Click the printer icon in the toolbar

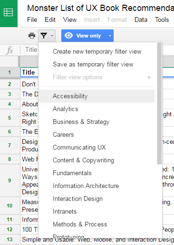click(32, 36)
